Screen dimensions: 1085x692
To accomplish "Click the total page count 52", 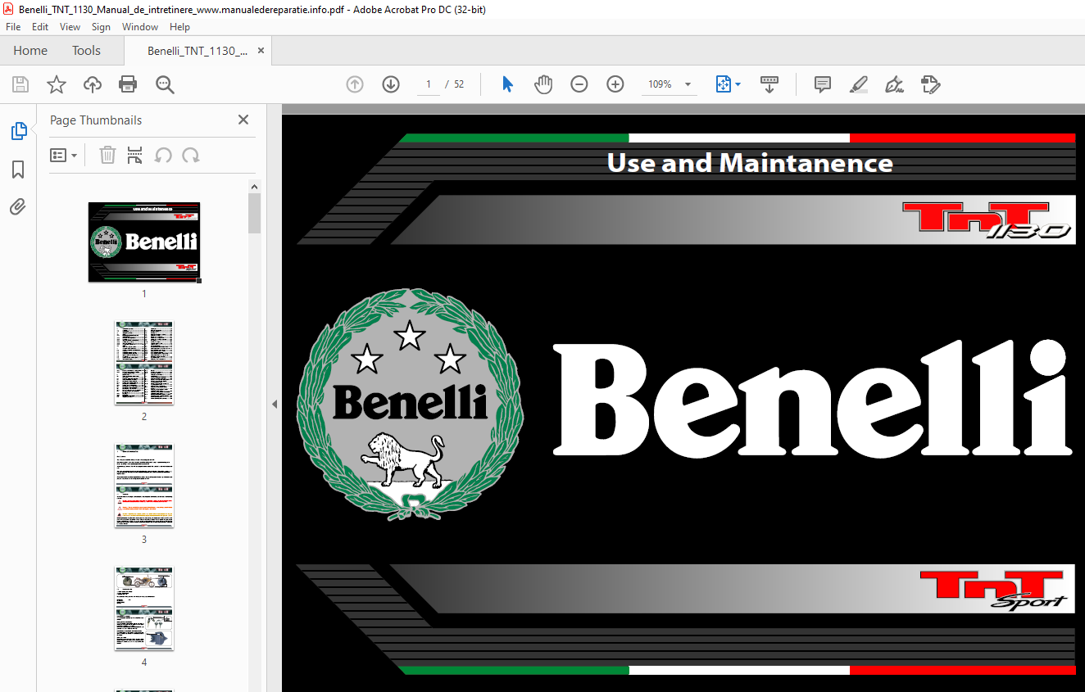I will click(x=459, y=84).
